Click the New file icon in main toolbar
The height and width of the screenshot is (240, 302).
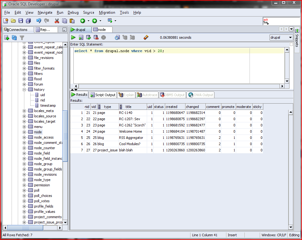click(6, 21)
